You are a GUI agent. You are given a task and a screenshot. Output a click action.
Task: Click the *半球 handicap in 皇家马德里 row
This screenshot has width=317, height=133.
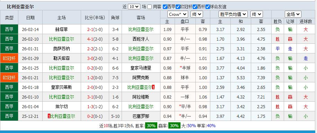[x=185, y=68]
